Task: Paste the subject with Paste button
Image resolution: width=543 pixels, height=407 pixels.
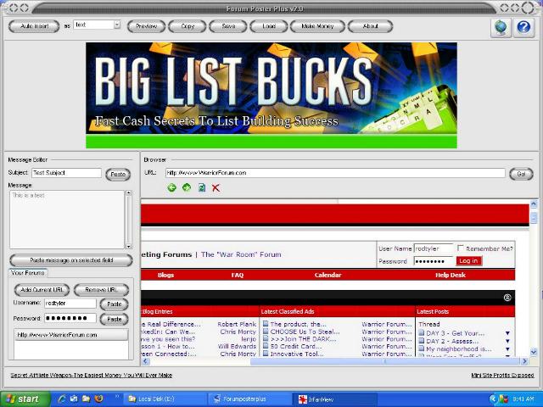Action: point(118,174)
